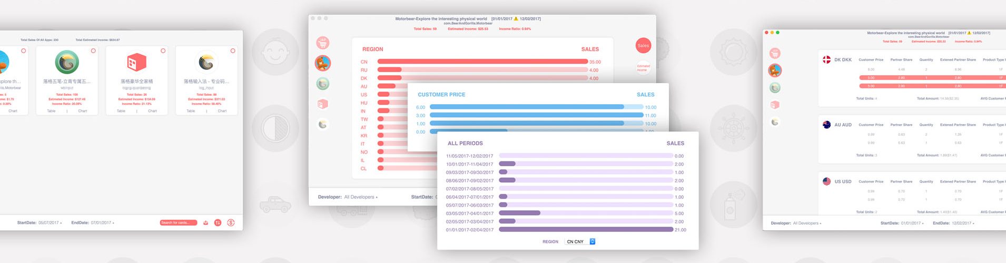Click the Denmark flag icon next to DK DKK
The image size is (1006, 263).
826,60
